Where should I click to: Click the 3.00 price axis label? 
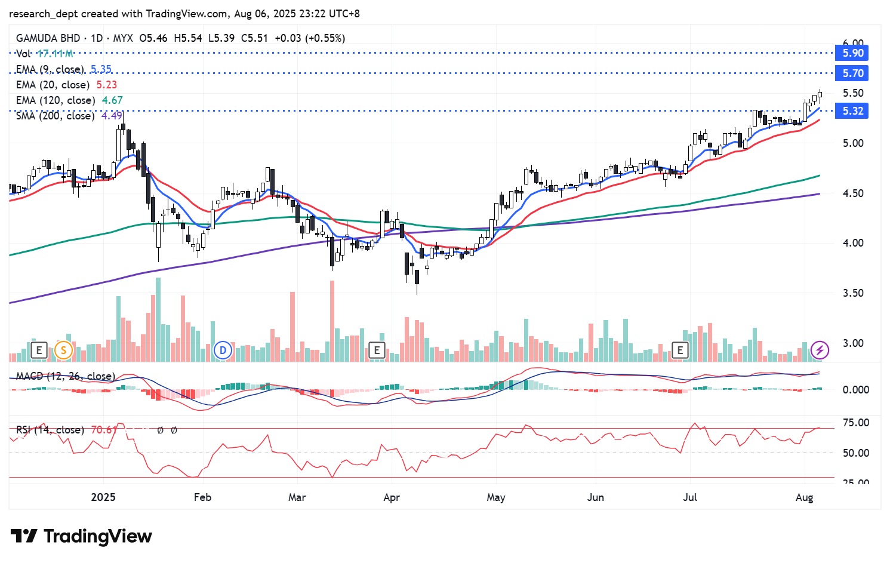(x=853, y=343)
